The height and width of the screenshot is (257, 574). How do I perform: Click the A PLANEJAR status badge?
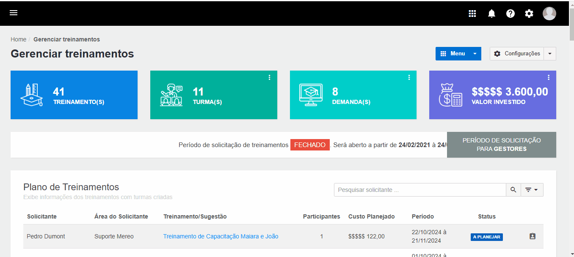pyautogui.click(x=486, y=237)
